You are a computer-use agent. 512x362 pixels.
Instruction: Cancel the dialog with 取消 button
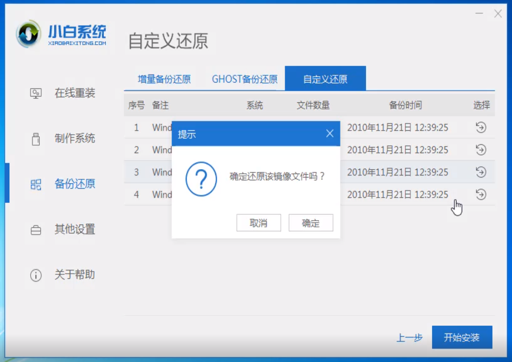[x=259, y=222]
